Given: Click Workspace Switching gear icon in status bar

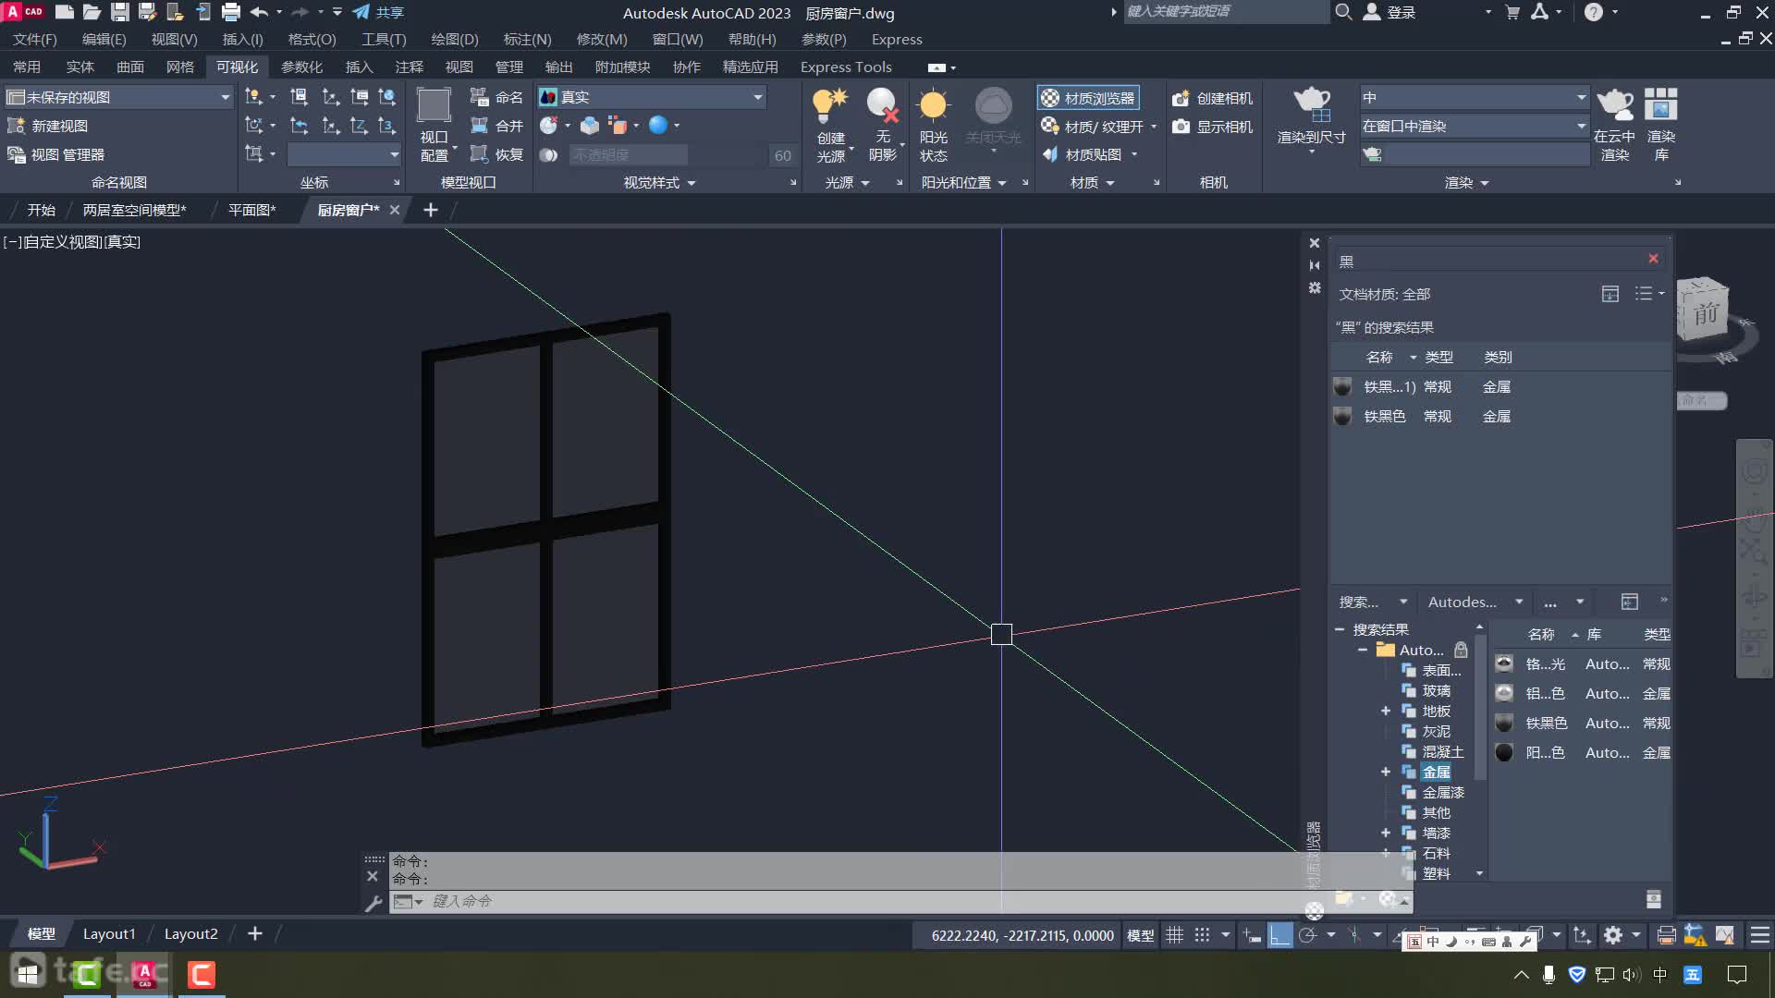Looking at the screenshot, I should point(1613,935).
